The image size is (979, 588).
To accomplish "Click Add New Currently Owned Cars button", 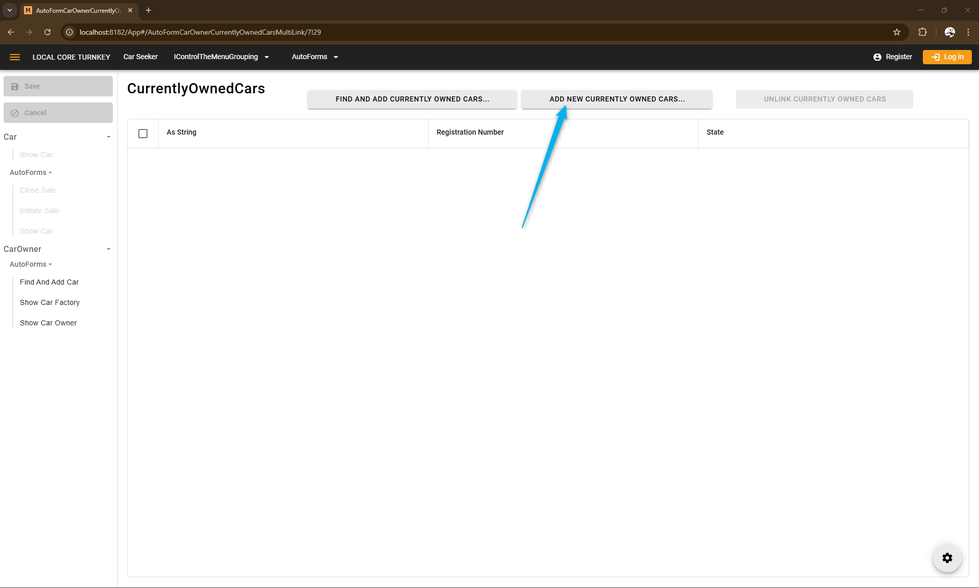I will coord(617,99).
